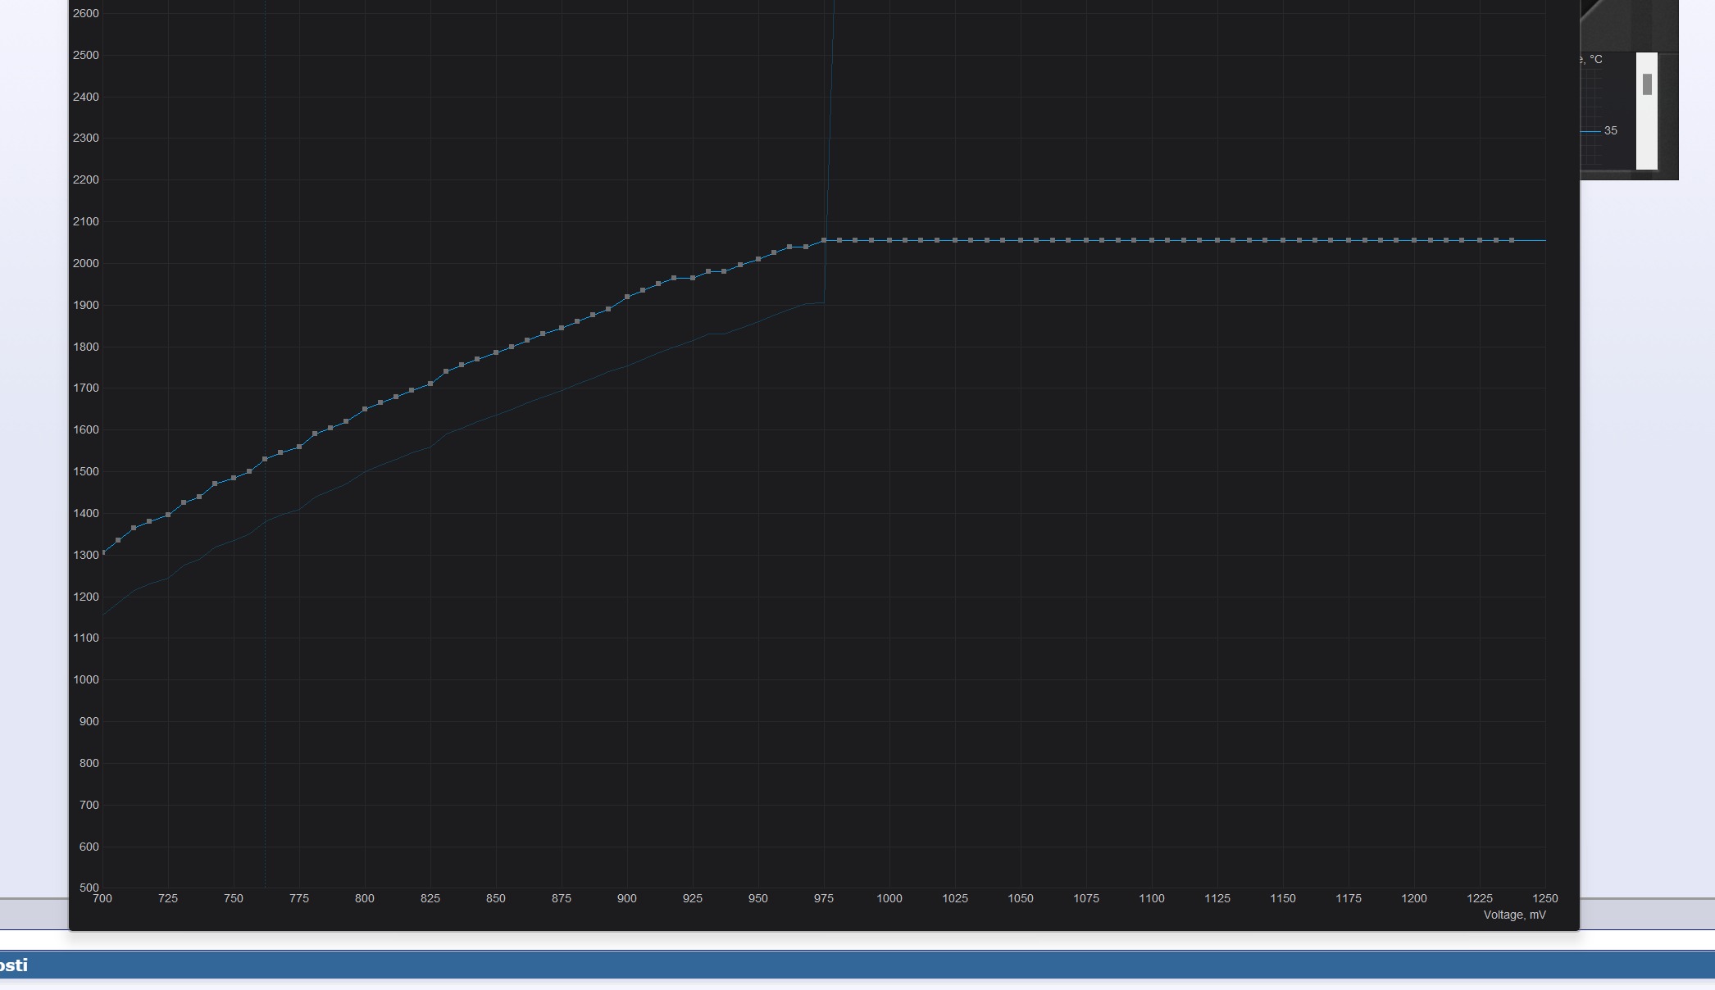Screen dimensions: 1715x990
Task: Select the curve point at 750 mV
Action: (x=234, y=478)
